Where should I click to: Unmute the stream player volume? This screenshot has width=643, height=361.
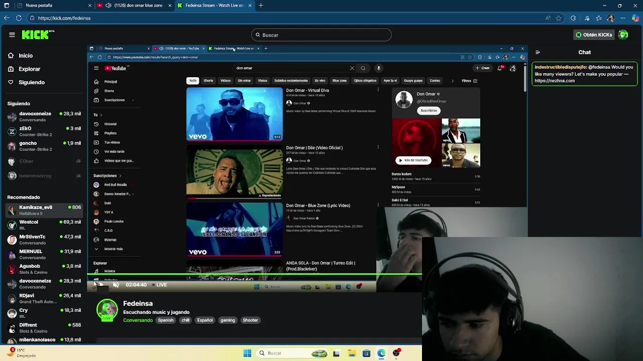tap(116, 284)
